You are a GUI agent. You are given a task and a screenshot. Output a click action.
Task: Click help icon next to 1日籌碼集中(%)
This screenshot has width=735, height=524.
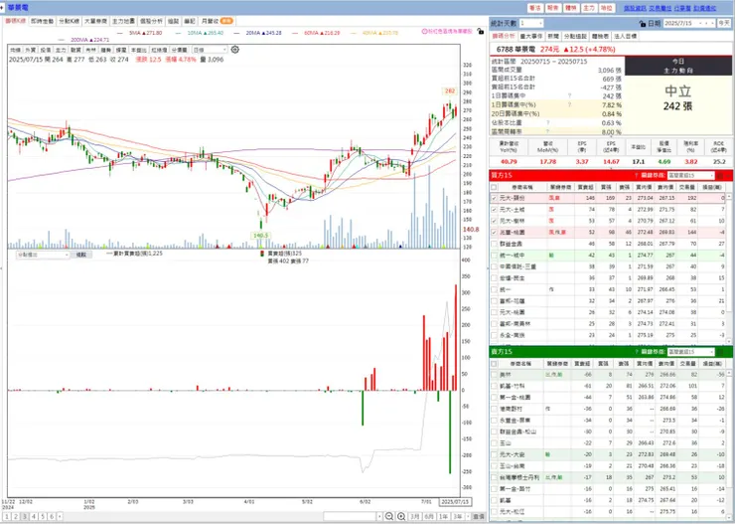[x=569, y=104]
